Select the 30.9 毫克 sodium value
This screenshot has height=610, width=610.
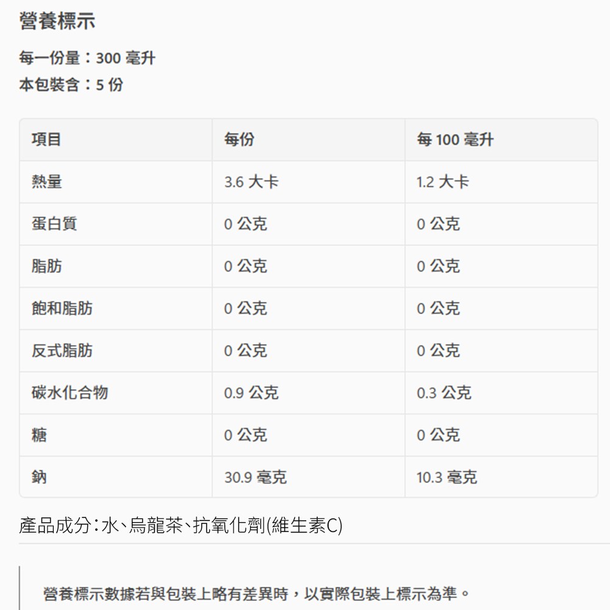255,477
